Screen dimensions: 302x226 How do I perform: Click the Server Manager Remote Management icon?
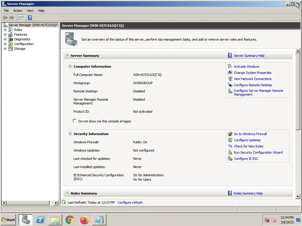pyautogui.click(x=230, y=91)
